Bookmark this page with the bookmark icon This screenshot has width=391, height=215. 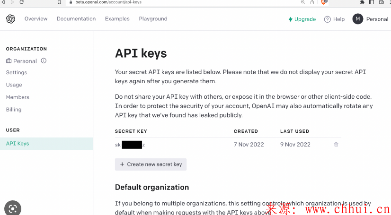(x=59, y=2)
